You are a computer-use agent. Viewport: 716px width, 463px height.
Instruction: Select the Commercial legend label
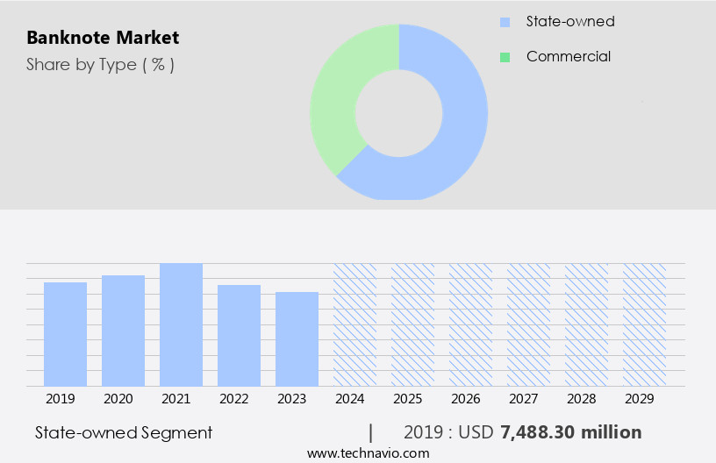click(568, 57)
